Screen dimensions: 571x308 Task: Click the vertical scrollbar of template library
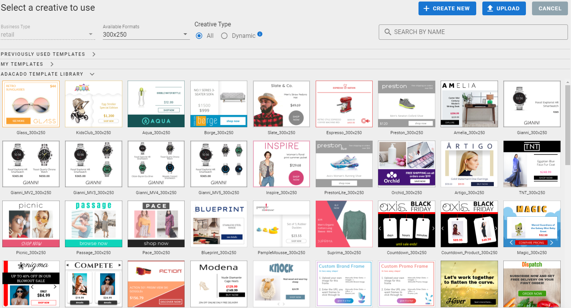tap(568, 126)
